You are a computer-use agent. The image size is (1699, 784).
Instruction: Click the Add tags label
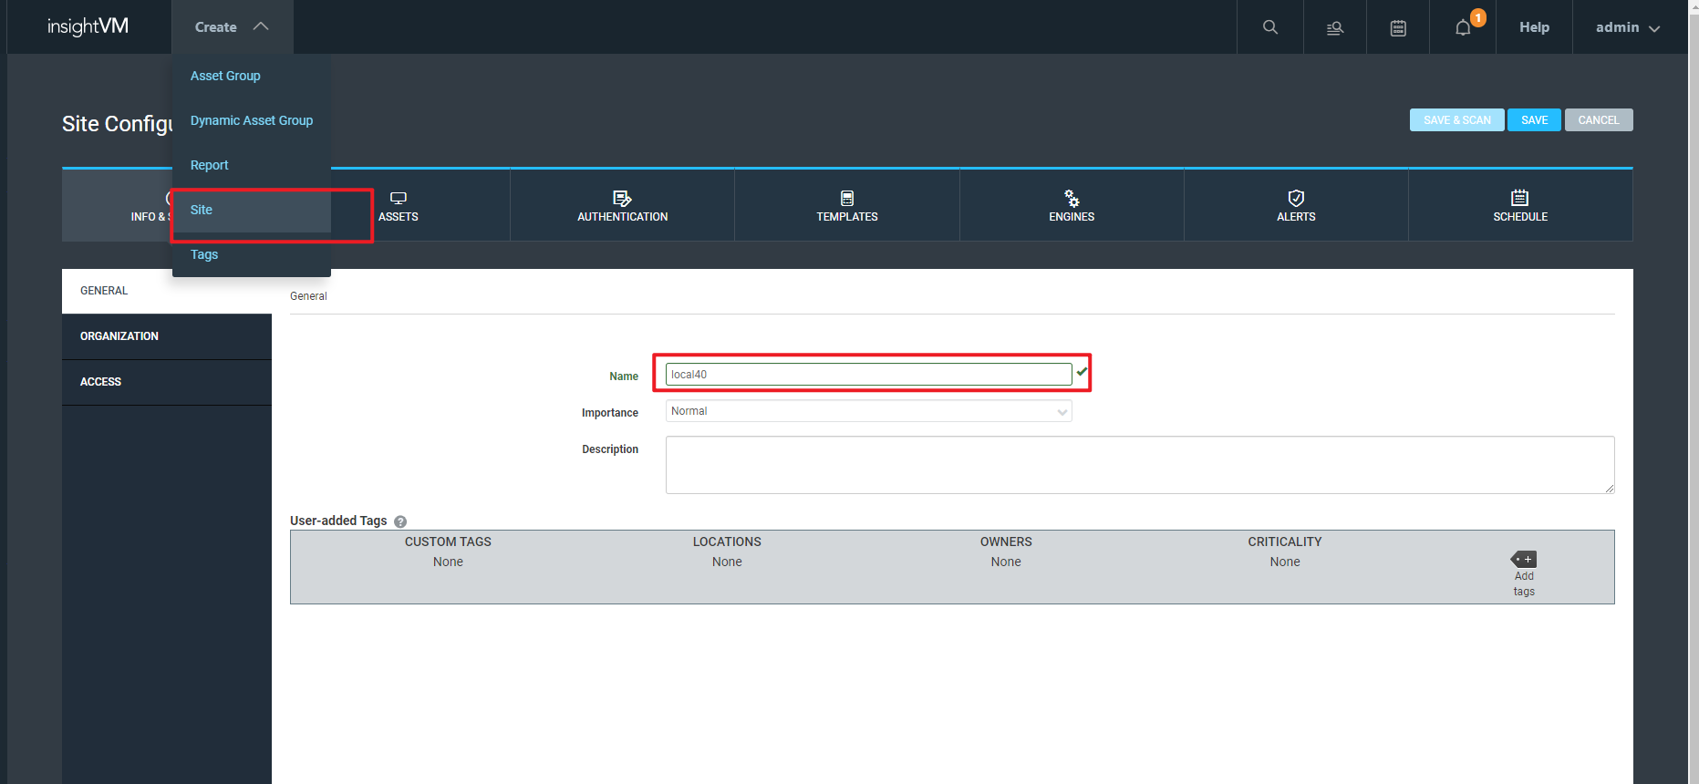pyautogui.click(x=1524, y=583)
